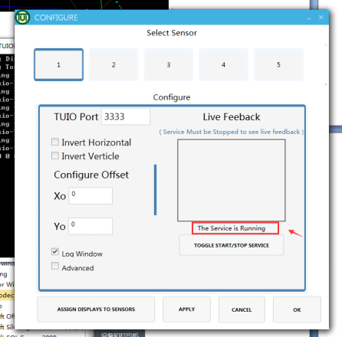Confirm settings with OK

point(297,309)
